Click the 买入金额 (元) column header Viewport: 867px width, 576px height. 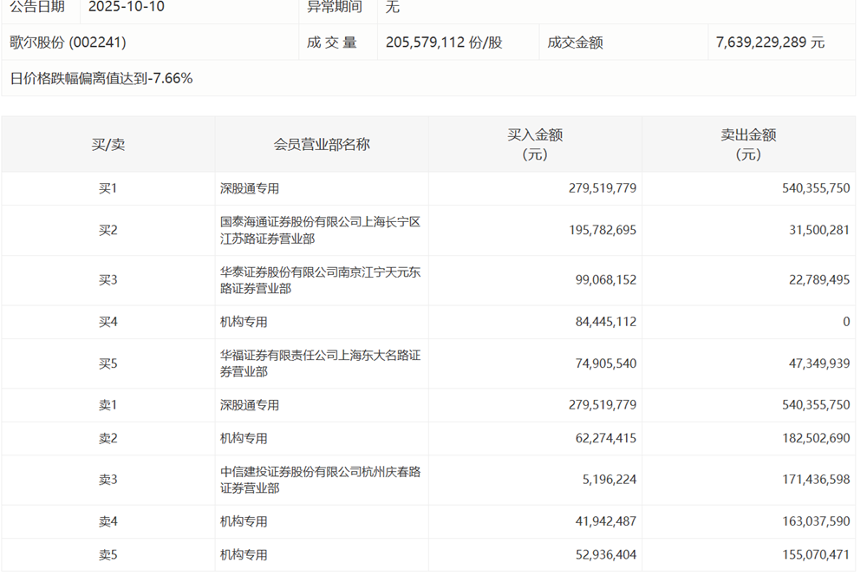(x=535, y=145)
